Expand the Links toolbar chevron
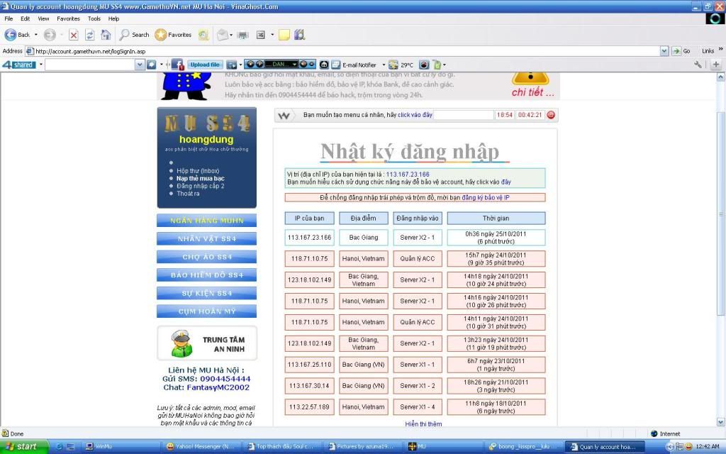 click(720, 49)
